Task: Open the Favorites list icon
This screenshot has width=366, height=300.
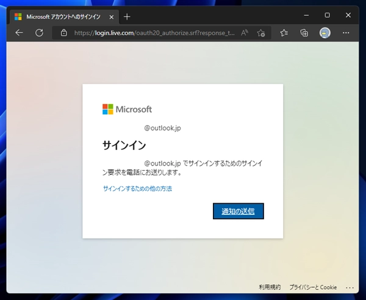Action: [284, 33]
